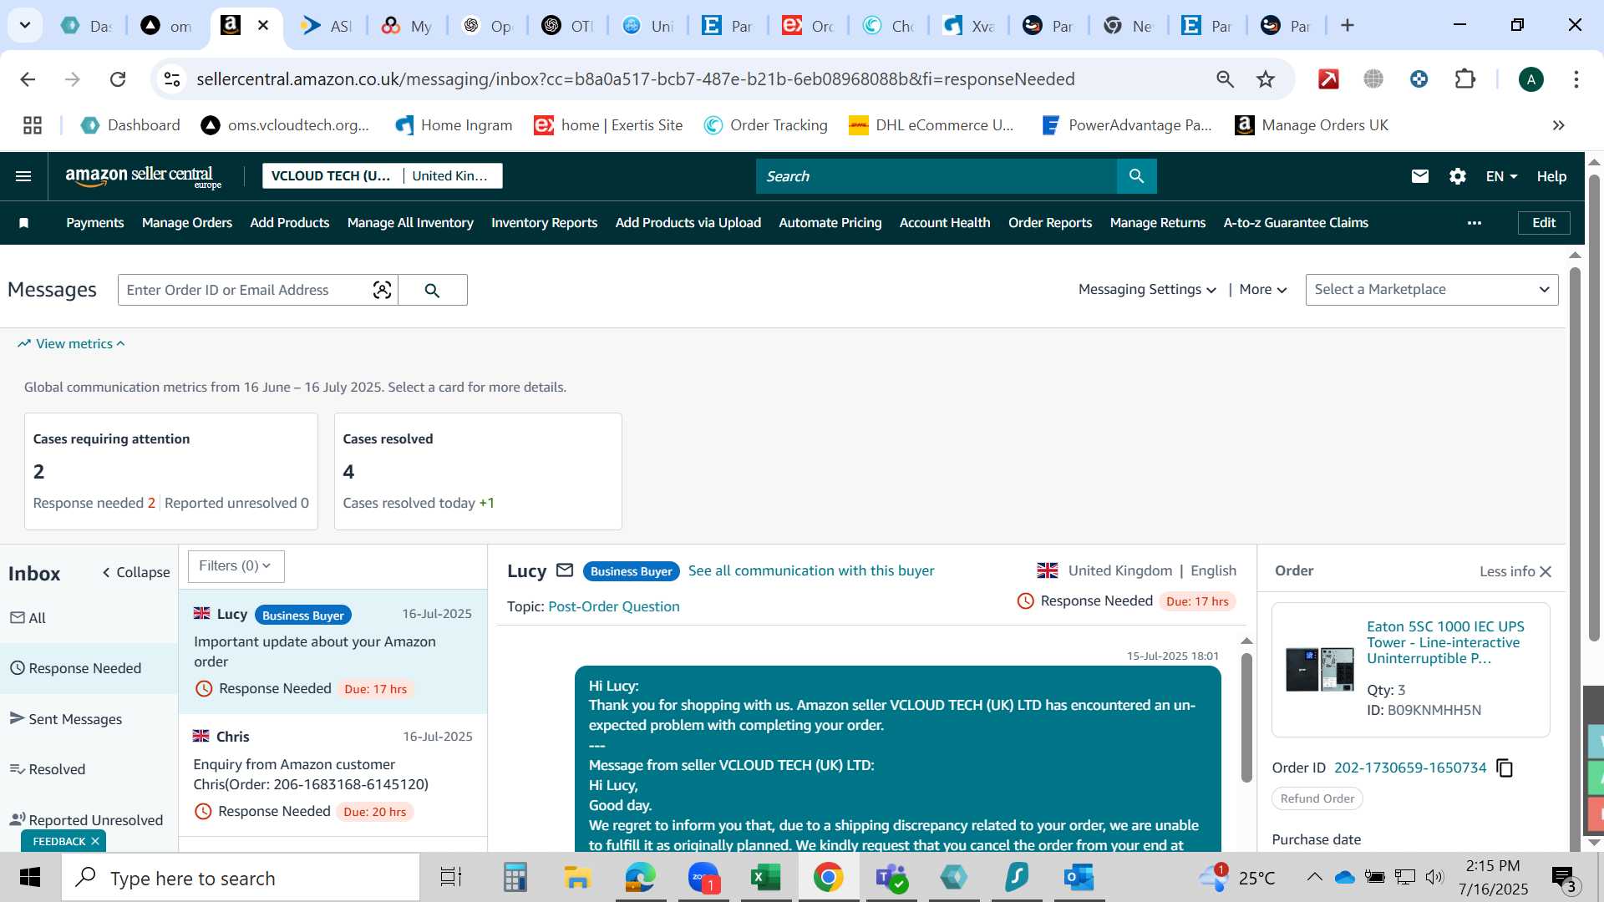Open the three-dots overflow in nav bar
Viewport: 1604px width, 902px height.
coord(1474,223)
